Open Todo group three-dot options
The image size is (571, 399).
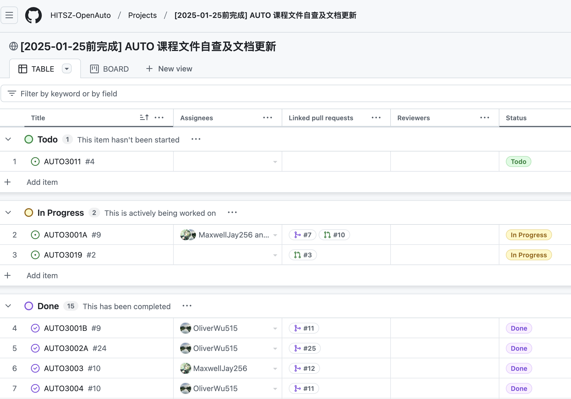[196, 139]
